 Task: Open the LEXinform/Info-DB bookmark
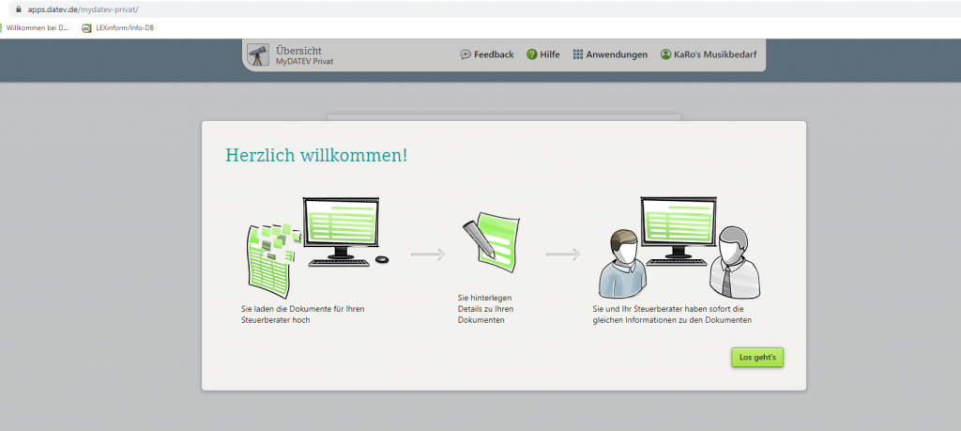[x=125, y=28]
